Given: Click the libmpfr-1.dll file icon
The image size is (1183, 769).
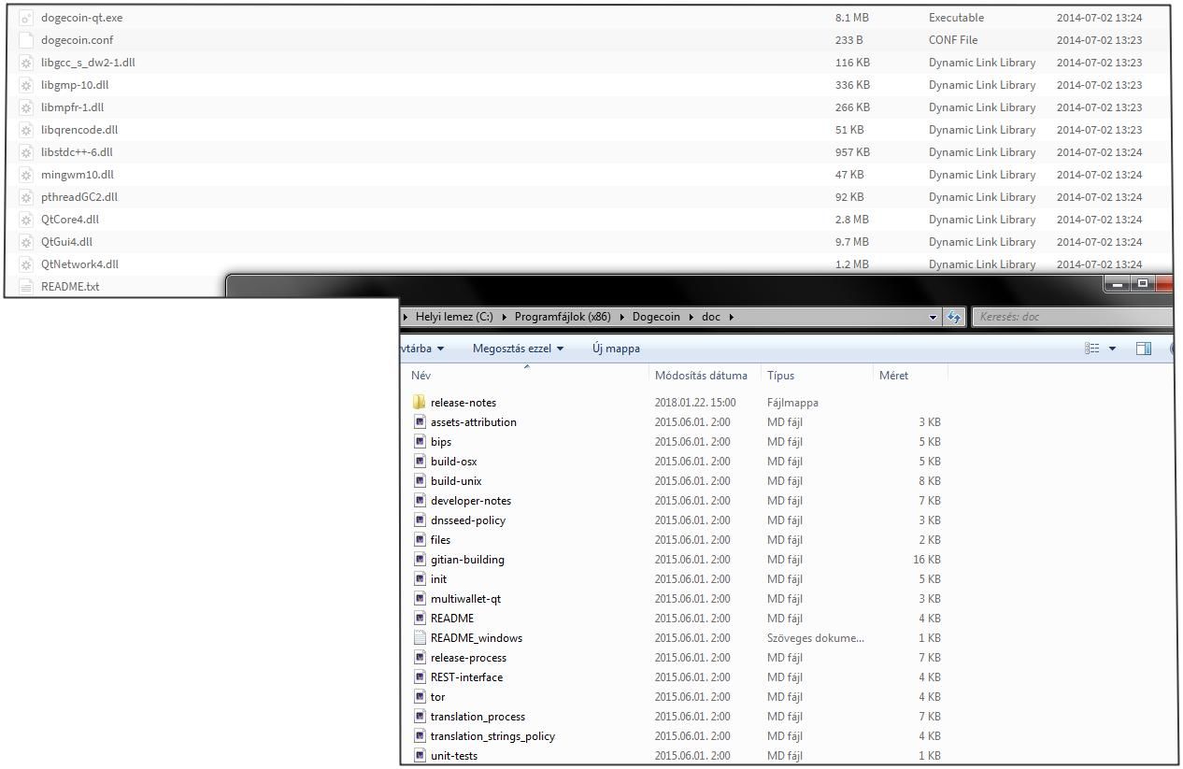Looking at the screenshot, I should (x=26, y=107).
